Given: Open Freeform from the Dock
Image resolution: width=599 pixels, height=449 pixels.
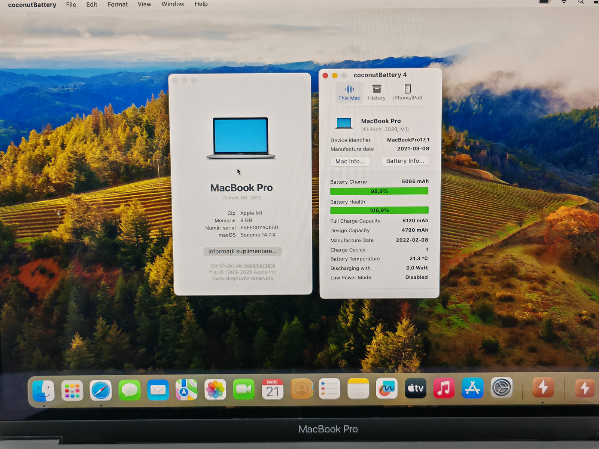Looking at the screenshot, I should 387,388.
